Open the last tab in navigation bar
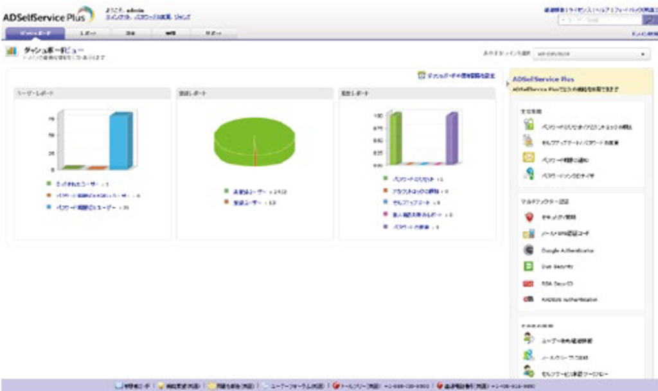The width and height of the screenshot is (658, 391). [x=213, y=33]
